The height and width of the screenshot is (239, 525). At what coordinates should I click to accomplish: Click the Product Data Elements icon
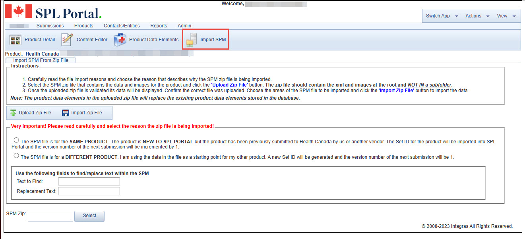point(120,40)
